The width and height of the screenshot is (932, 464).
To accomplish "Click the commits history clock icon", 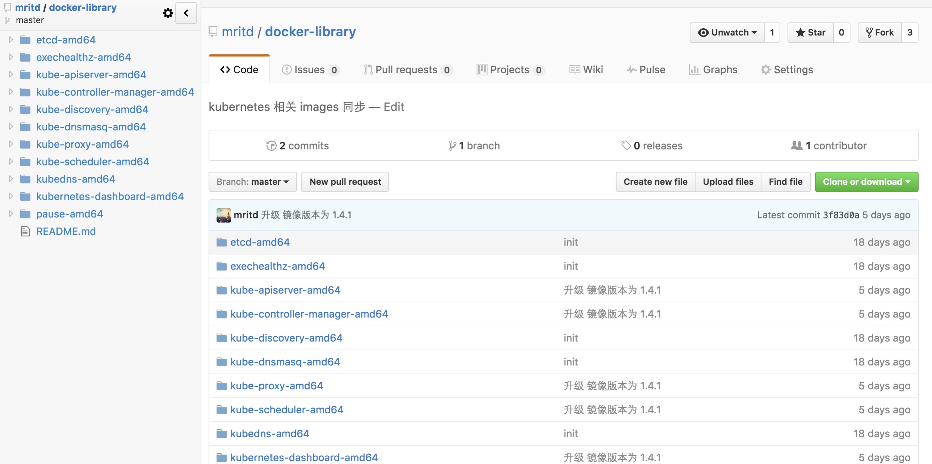I will 271,146.
